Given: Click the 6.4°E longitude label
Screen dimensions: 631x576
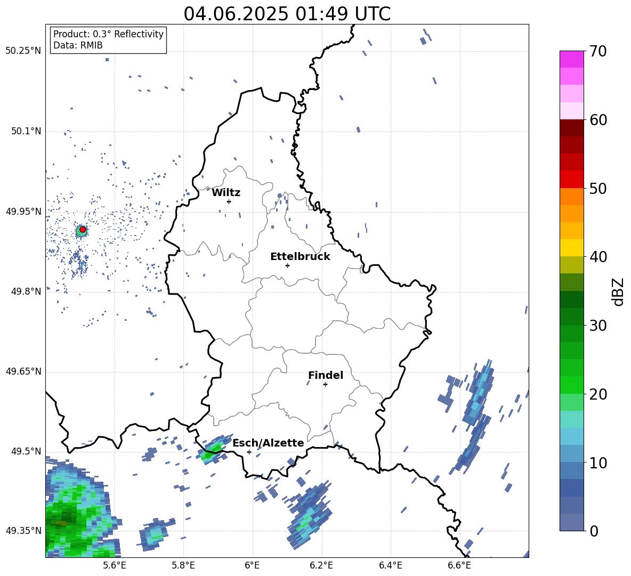Looking at the screenshot, I should click(x=390, y=565).
